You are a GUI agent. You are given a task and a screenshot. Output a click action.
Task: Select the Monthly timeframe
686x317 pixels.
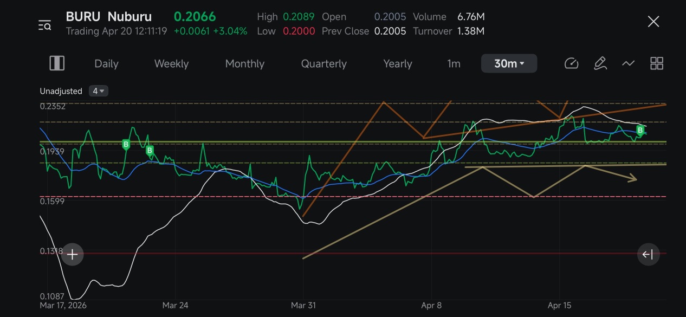pyautogui.click(x=245, y=63)
